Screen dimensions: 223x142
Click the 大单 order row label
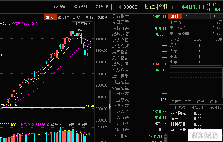coord(173,51)
